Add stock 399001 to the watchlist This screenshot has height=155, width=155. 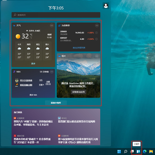point(96,33)
